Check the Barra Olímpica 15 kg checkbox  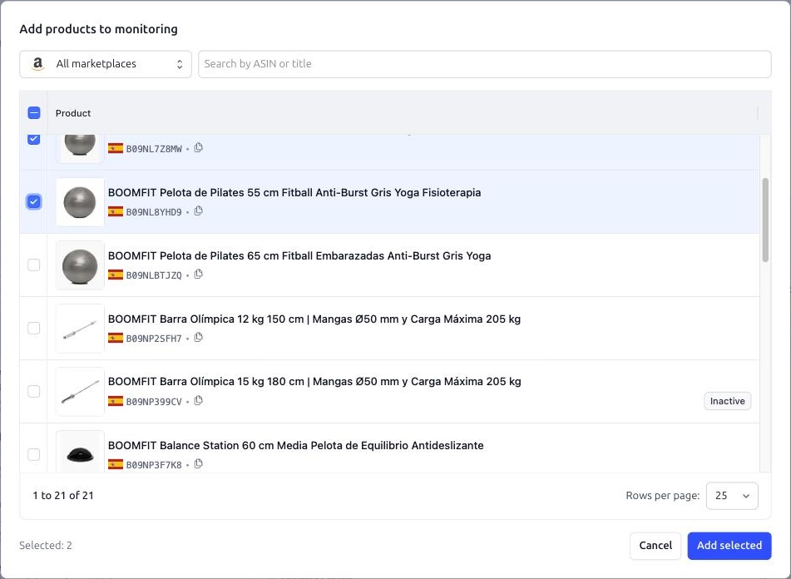[34, 391]
